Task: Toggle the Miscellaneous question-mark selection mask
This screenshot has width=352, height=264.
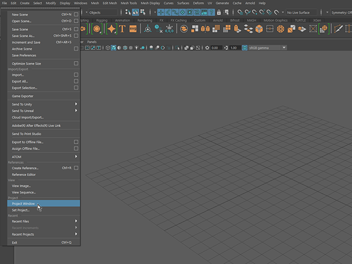Action: click(x=211, y=12)
